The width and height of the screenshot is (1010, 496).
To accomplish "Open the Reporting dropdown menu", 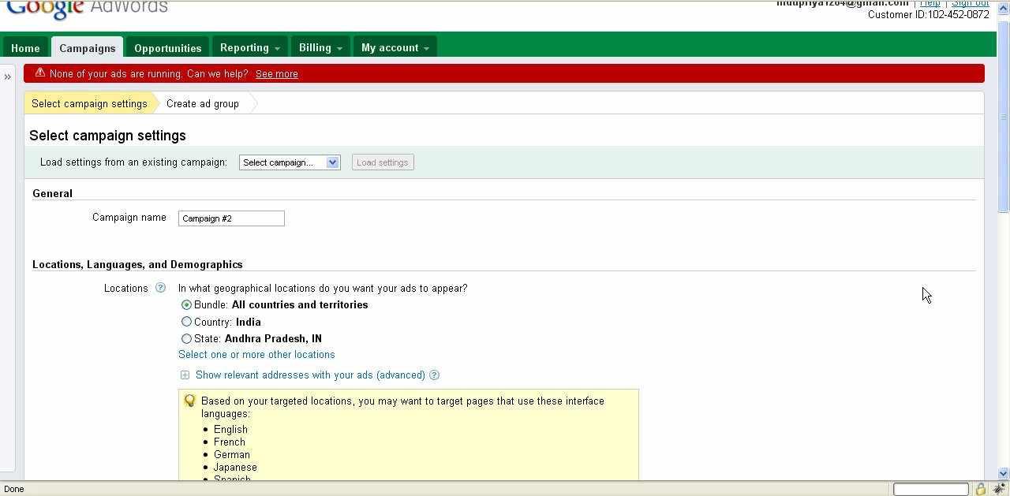I will pos(249,48).
